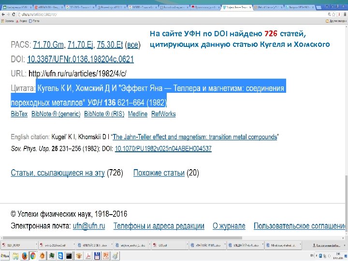Launch Firefox from the taskbar
This screenshot has width=348, height=261.
25,256
